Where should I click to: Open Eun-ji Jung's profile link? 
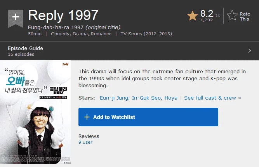pos(114,98)
